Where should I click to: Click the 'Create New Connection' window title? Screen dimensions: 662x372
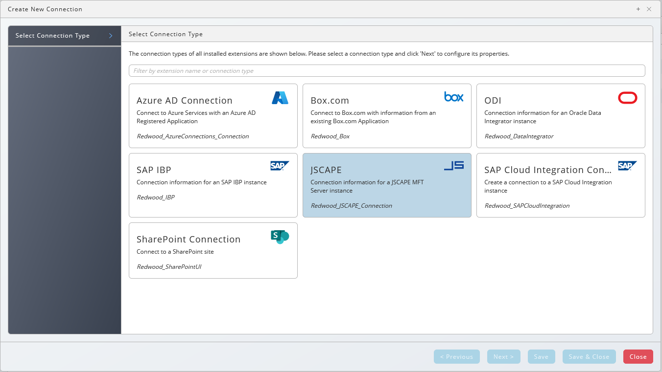(x=45, y=9)
